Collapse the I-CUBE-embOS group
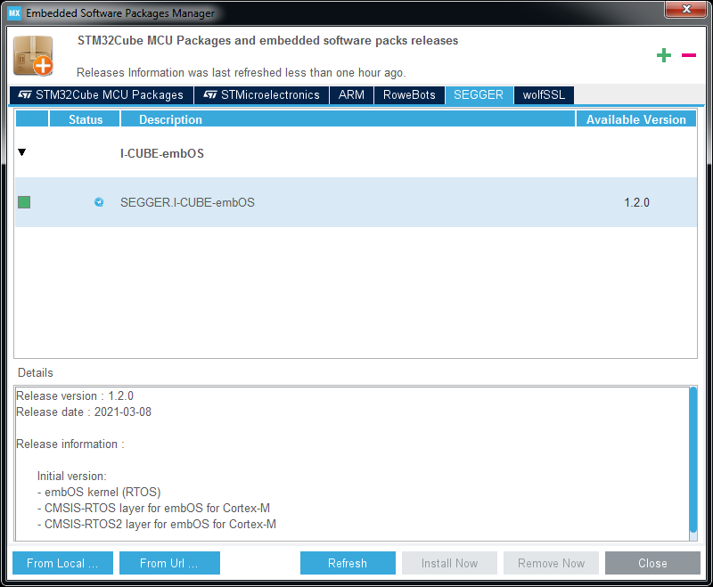Viewport: 713px width, 587px height. point(21,152)
